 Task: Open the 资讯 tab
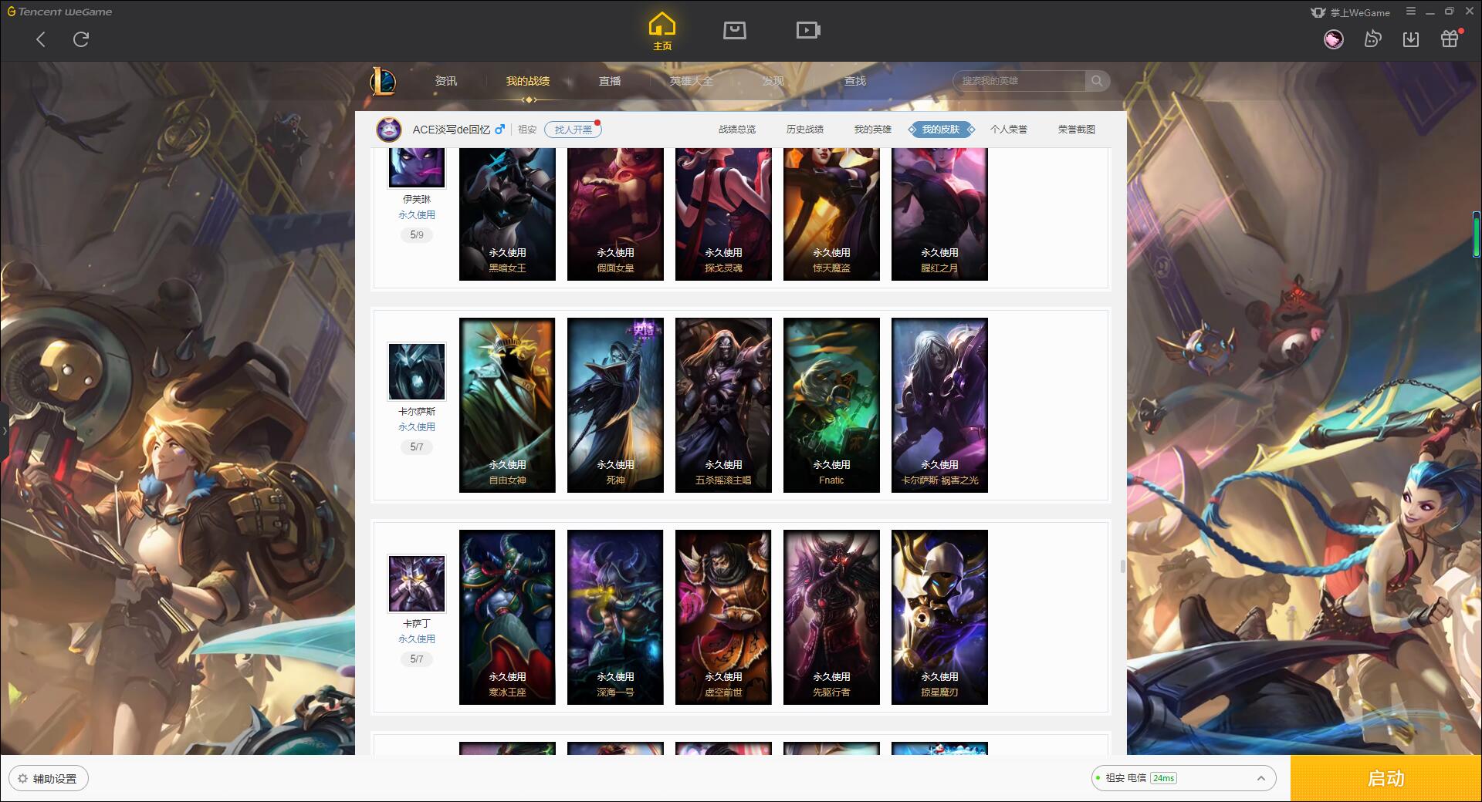click(445, 81)
